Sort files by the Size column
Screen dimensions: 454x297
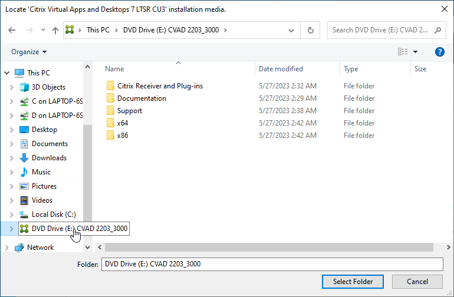coord(420,69)
